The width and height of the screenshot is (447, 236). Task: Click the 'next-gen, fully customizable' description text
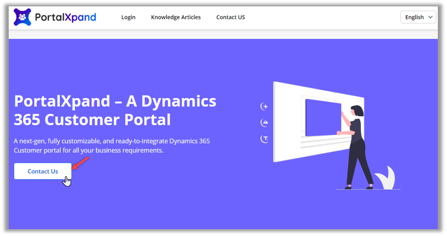point(112,146)
